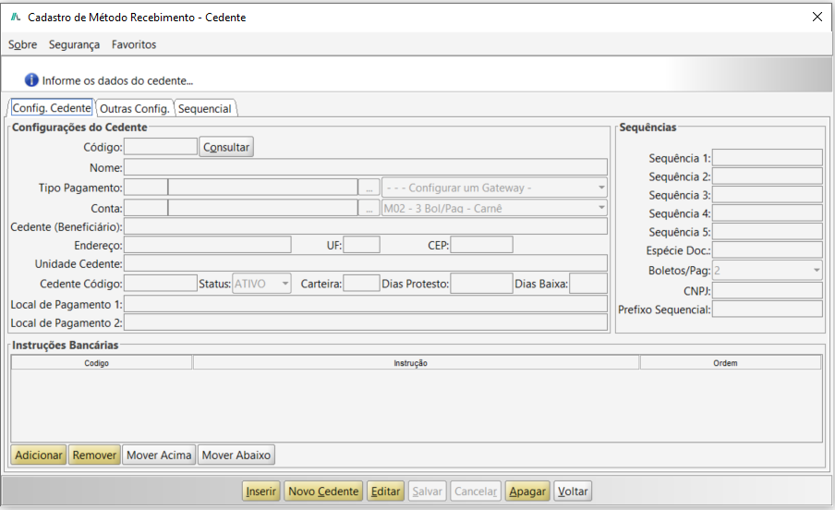Click the Remover button
The image size is (835, 510).
[x=94, y=455]
